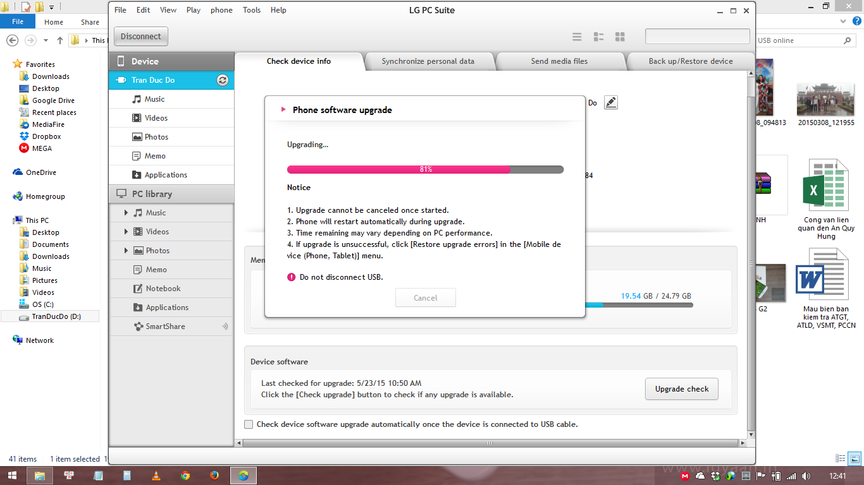Screen dimensions: 864x485
Task: Open the Help menu
Action: 278,10
